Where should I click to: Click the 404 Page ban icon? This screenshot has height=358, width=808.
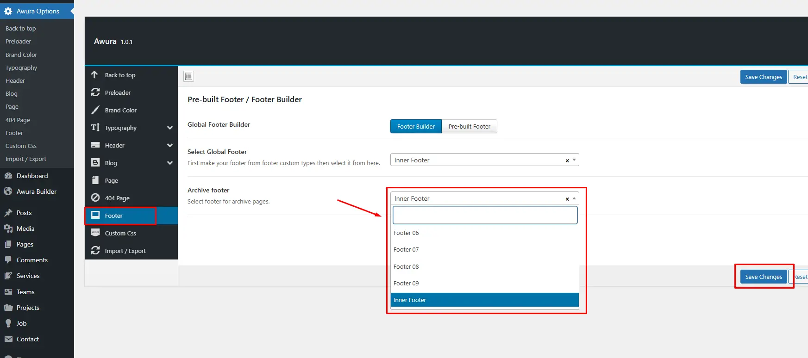[95, 198]
